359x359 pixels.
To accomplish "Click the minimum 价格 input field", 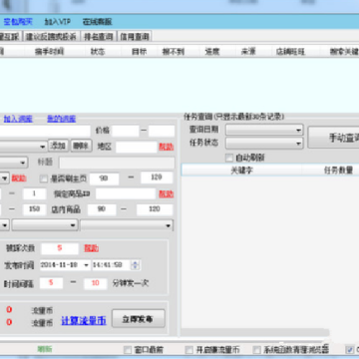I will (x=126, y=131).
